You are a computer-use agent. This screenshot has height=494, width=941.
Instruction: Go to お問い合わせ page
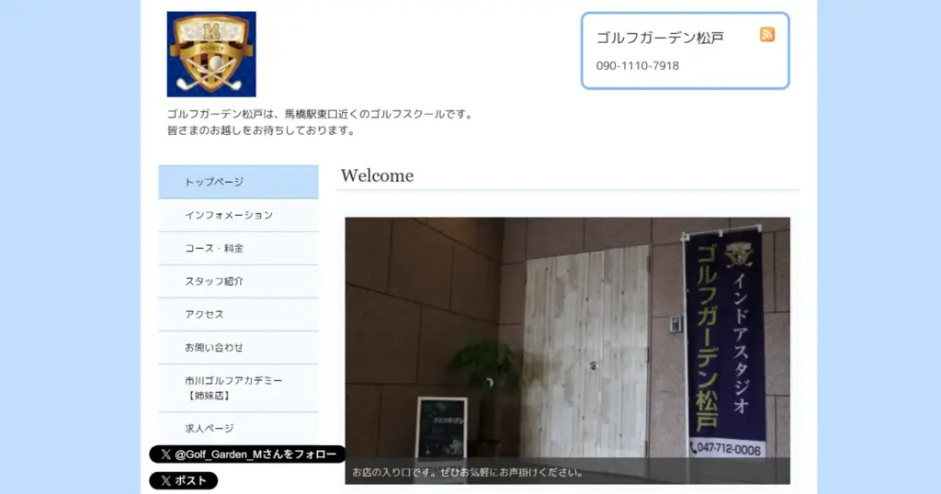pyautogui.click(x=238, y=347)
